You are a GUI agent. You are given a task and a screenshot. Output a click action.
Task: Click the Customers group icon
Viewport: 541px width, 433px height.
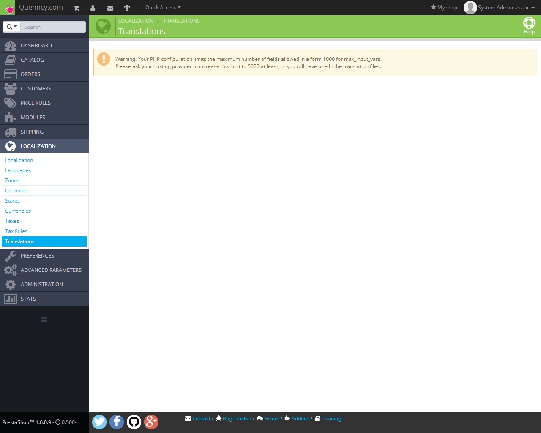coord(11,89)
